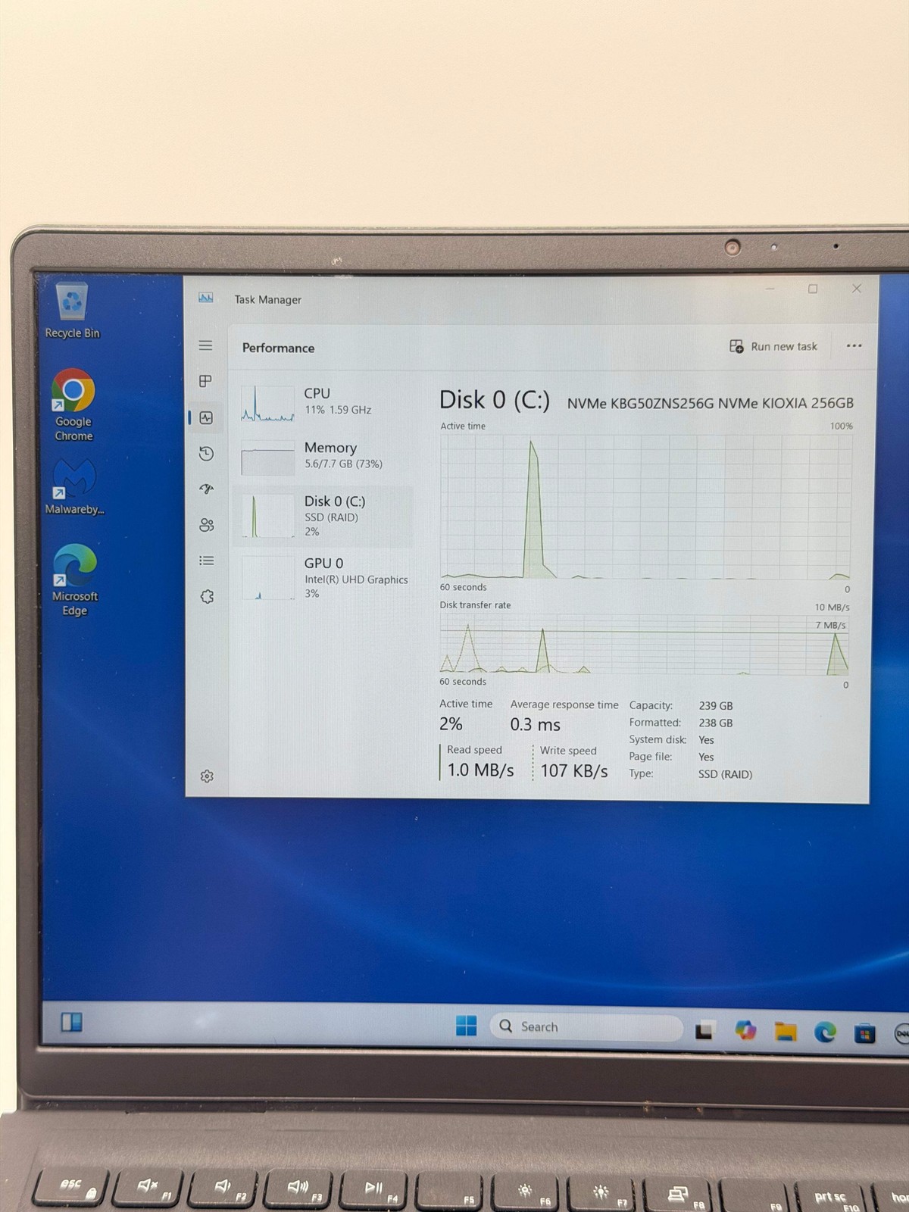The height and width of the screenshot is (1212, 909).
Task: Select Disk 0 (C:) performance entry
Action: tap(323, 517)
